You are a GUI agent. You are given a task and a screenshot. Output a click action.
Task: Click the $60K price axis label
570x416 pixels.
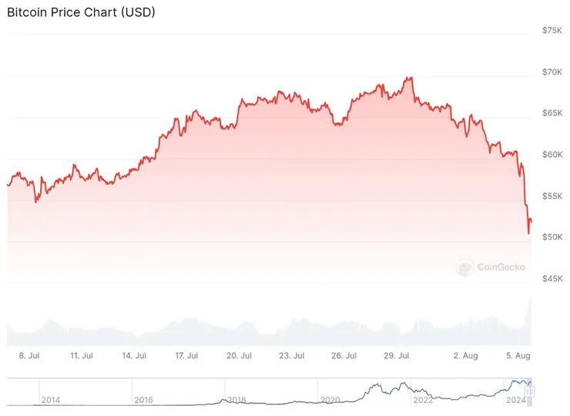pyautogui.click(x=552, y=154)
